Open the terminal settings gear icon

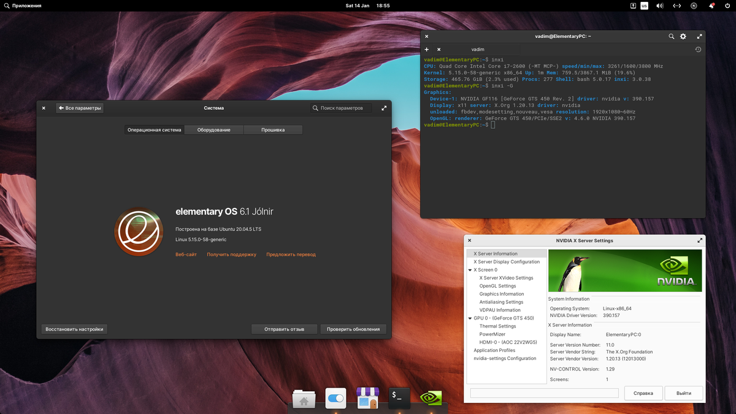click(683, 37)
